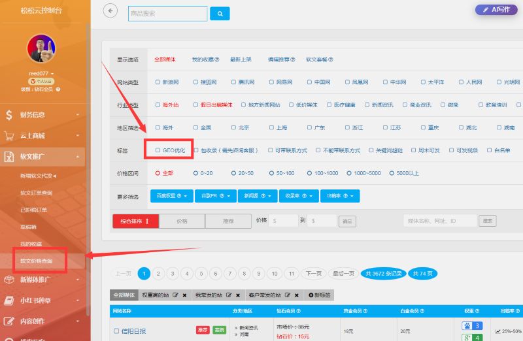Screen dimensions: 523x341
Task: Open the reed077 username dropdown
Action: 41,73
